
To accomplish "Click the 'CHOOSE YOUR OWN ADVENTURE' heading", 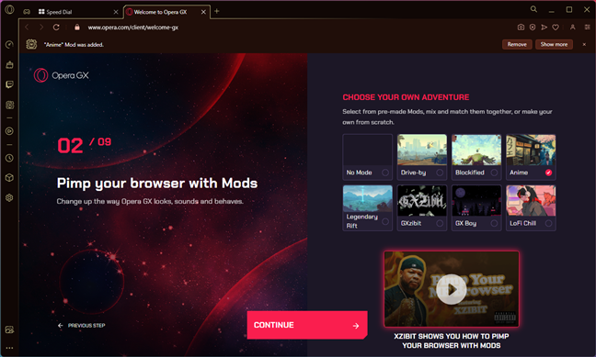I will click(x=406, y=97).
